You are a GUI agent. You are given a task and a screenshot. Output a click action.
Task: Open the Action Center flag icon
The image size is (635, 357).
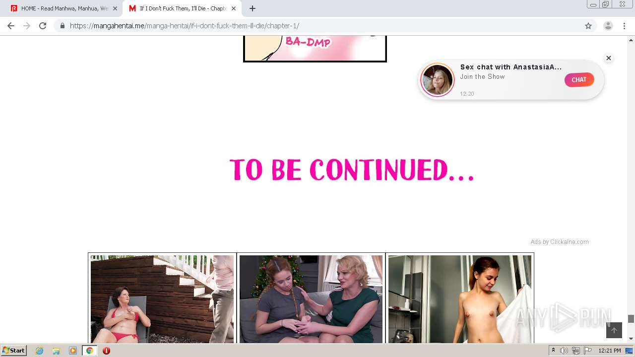pos(588,351)
